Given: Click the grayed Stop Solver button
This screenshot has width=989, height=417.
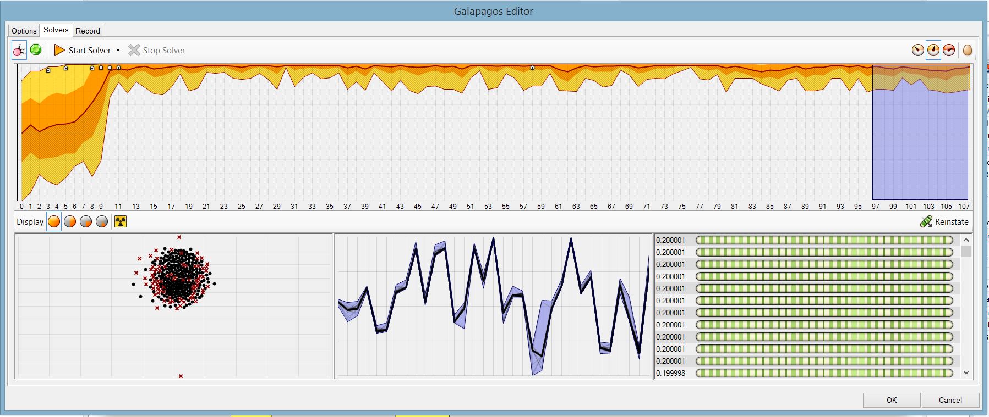Looking at the screenshot, I should pyautogui.click(x=157, y=50).
